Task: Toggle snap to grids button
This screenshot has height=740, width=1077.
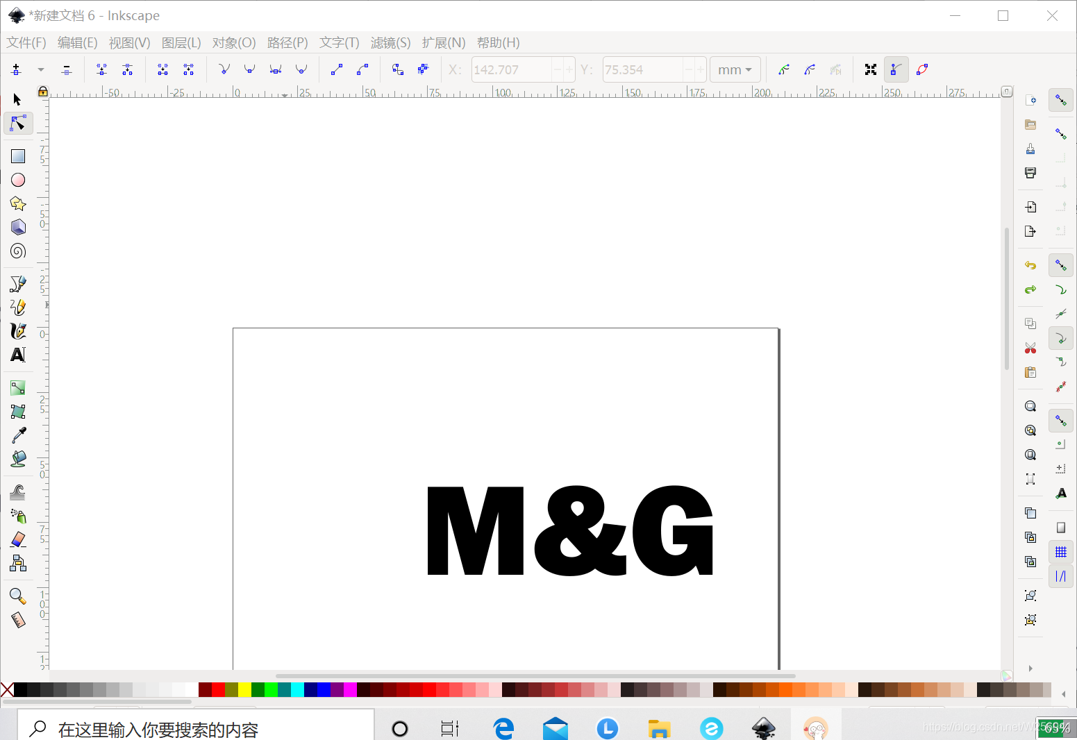Action: coord(1061,552)
